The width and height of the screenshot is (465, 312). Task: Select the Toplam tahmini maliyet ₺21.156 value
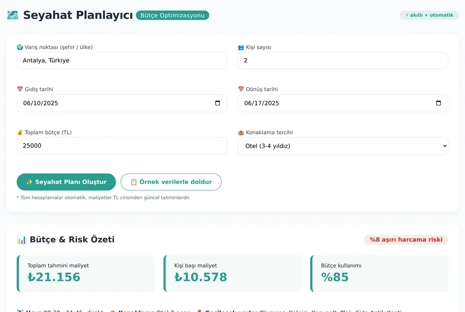tap(54, 277)
